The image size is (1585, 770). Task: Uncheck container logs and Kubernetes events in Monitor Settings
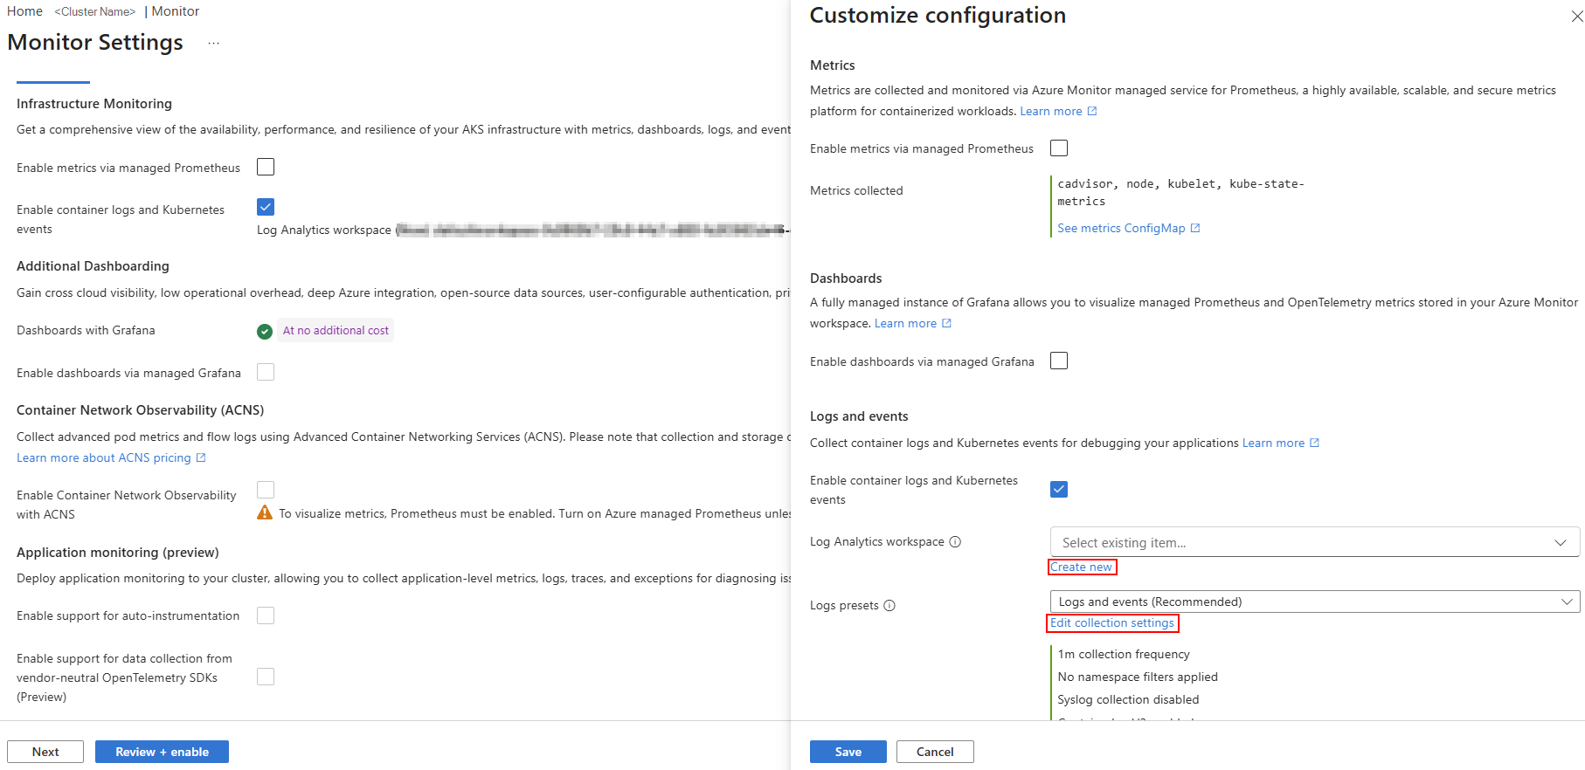266,207
